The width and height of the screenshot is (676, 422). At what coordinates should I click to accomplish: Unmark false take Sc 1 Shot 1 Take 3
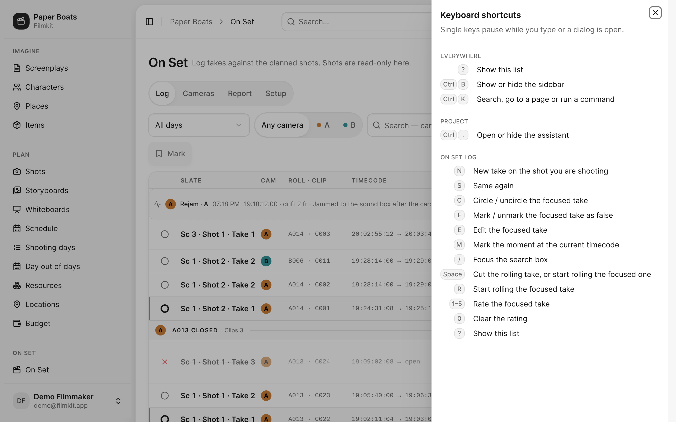click(x=165, y=362)
